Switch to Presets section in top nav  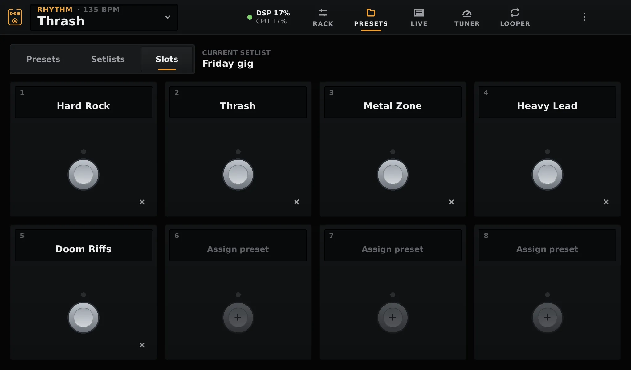tap(371, 18)
